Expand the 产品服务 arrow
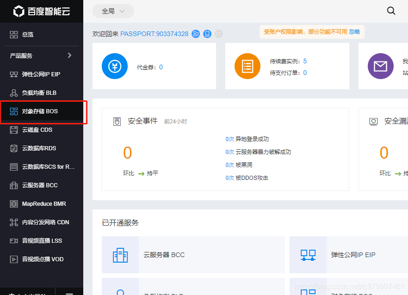The width and height of the screenshot is (408, 295). (69, 55)
